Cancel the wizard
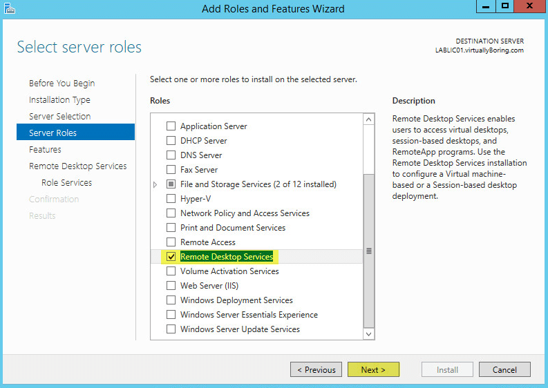The height and width of the screenshot is (388, 548). coord(504,369)
